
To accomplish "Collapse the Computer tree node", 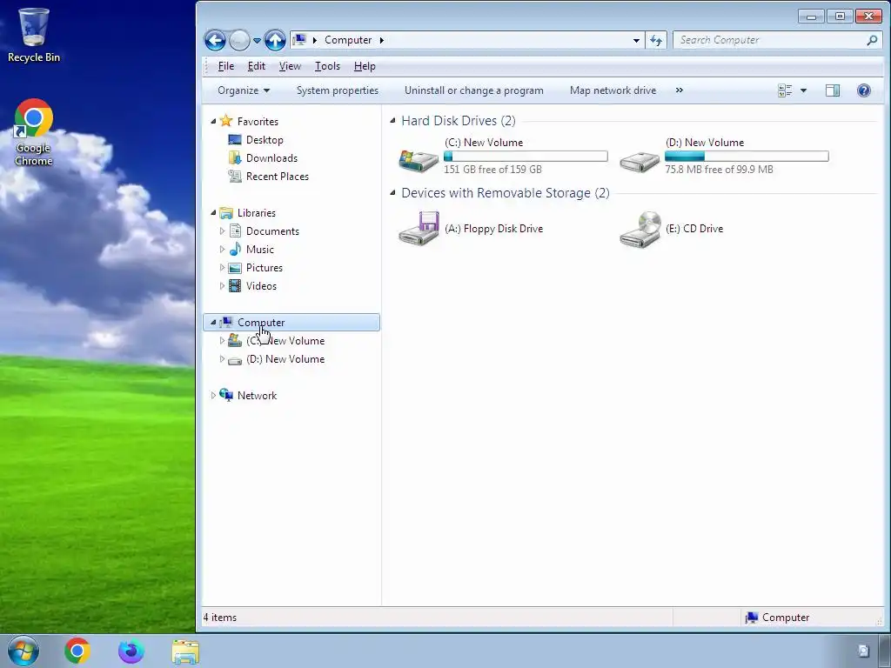I will point(214,322).
